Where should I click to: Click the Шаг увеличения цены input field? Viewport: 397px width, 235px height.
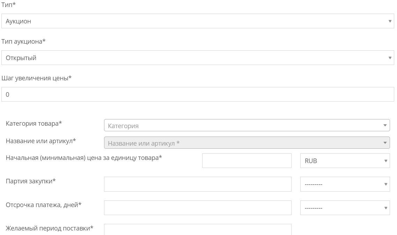pos(198,95)
